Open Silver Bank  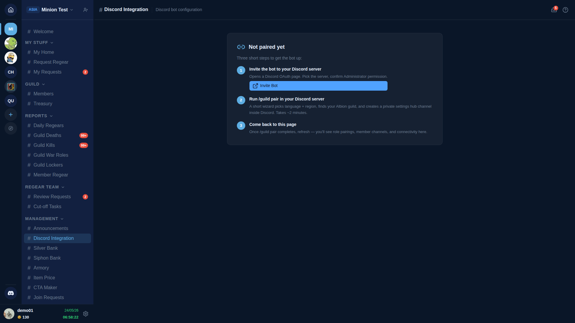(x=57, y=248)
